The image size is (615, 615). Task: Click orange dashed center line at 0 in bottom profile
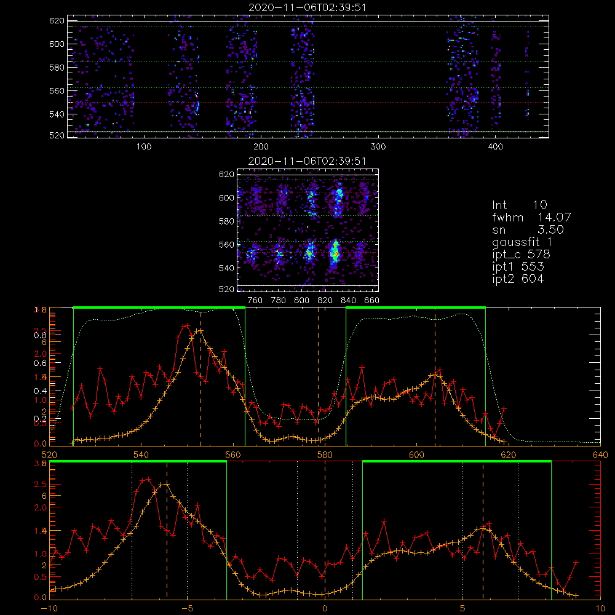(x=325, y=530)
